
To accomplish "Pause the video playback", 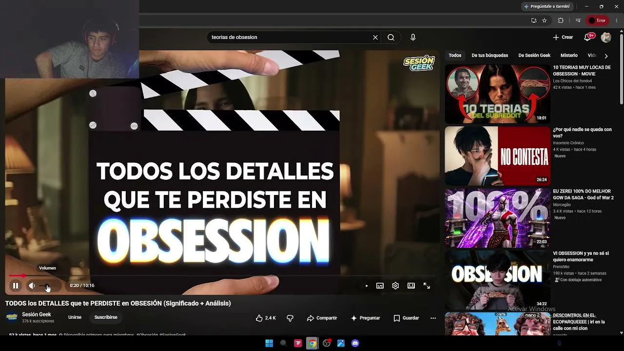I will [x=16, y=286].
